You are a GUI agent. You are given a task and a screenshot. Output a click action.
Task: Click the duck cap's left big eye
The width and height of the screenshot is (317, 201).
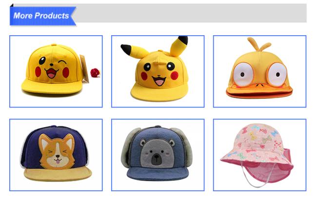tap(243, 75)
